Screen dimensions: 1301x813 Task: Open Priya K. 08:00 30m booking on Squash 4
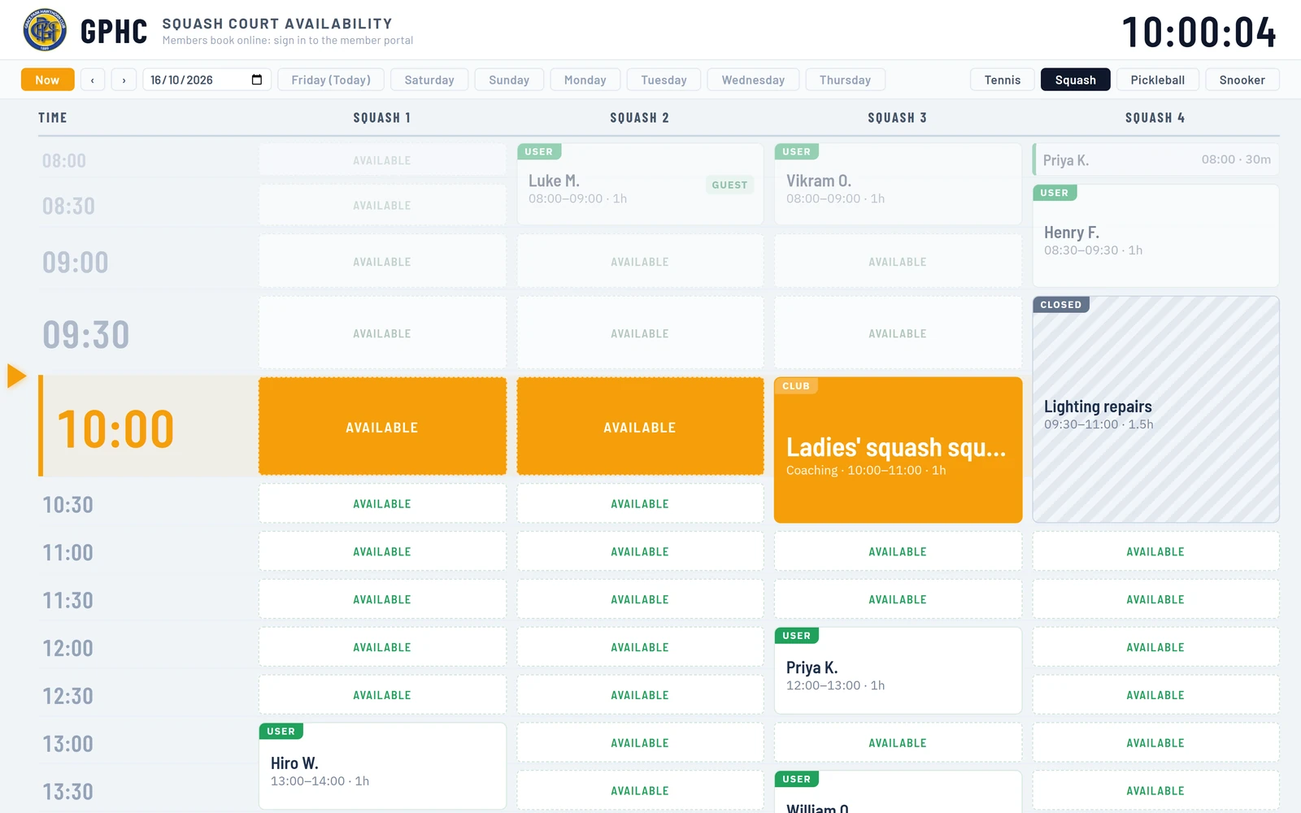click(x=1155, y=159)
